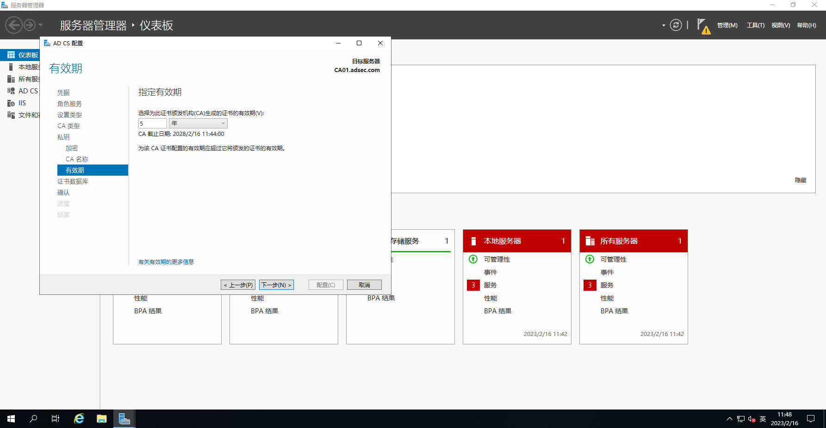Select IIS in the left navigation
826x428 pixels.
click(x=22, y=103)
